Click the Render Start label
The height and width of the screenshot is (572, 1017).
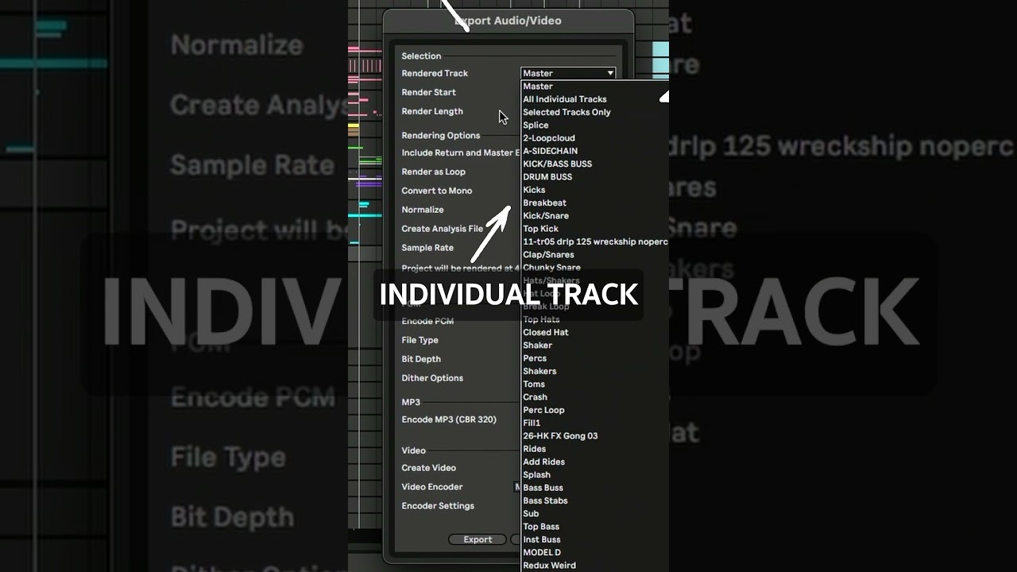(428, 92)
